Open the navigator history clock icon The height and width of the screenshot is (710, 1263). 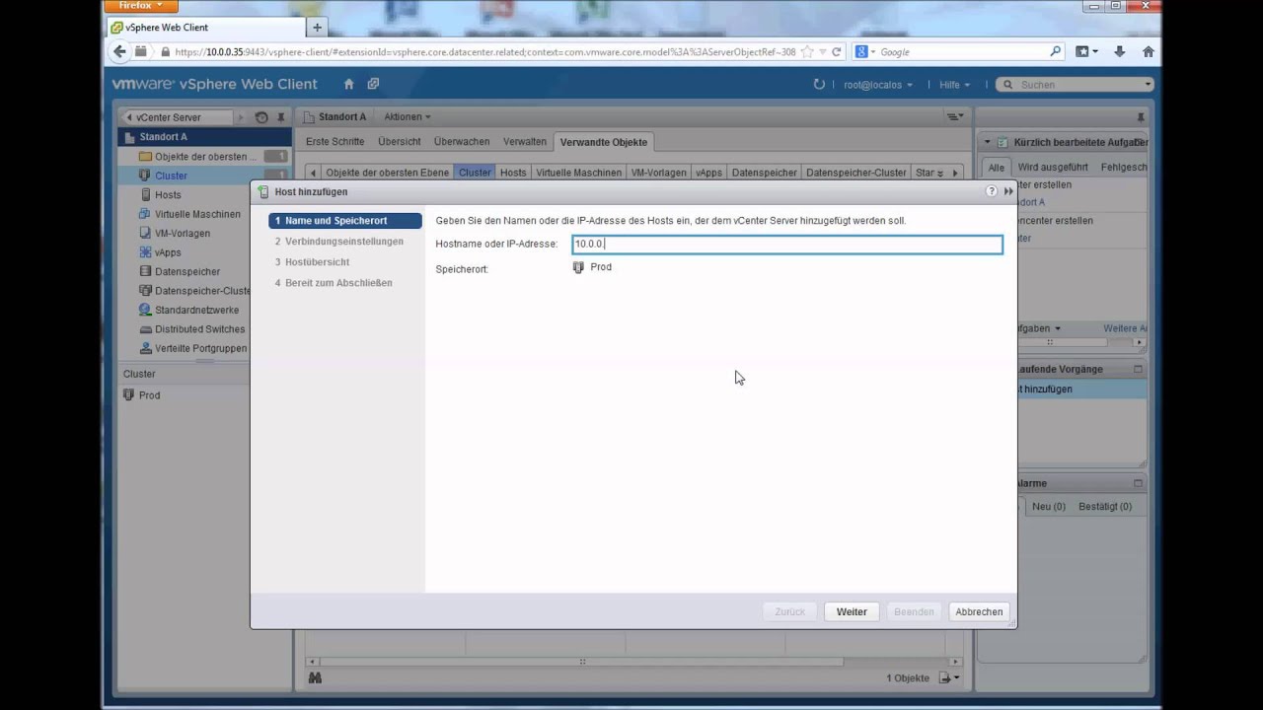pyautogui.click(x=261, y=117)
